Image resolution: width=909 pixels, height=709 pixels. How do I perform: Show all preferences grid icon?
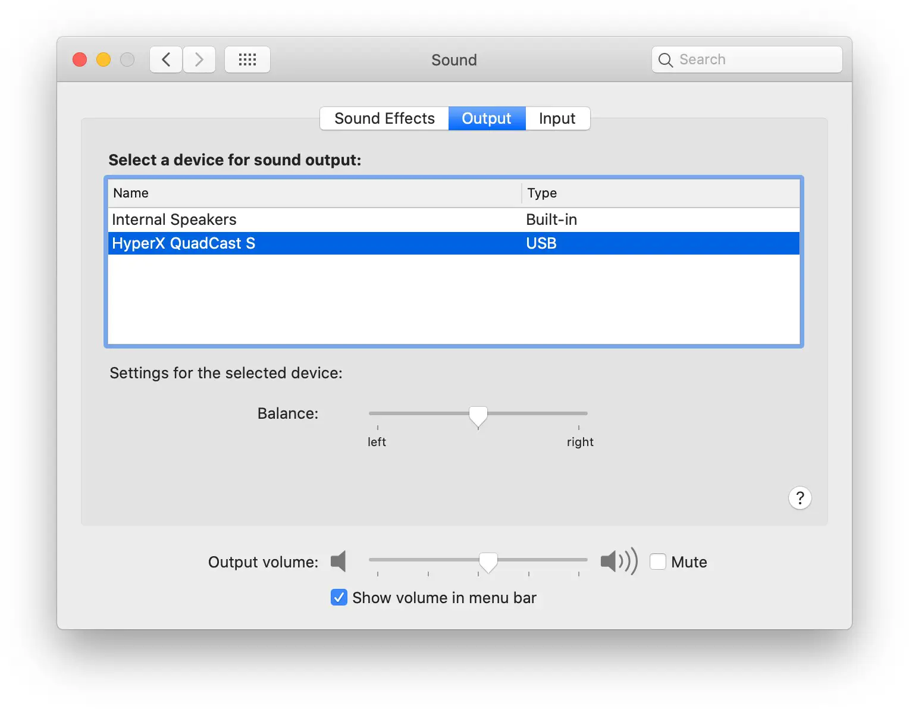click(247, 59)
